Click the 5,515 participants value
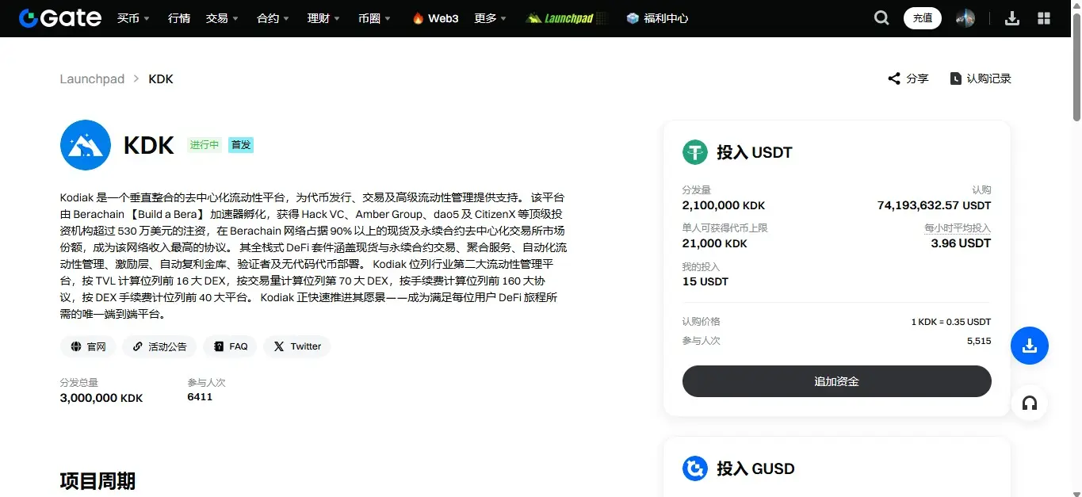 click(979, 341)
